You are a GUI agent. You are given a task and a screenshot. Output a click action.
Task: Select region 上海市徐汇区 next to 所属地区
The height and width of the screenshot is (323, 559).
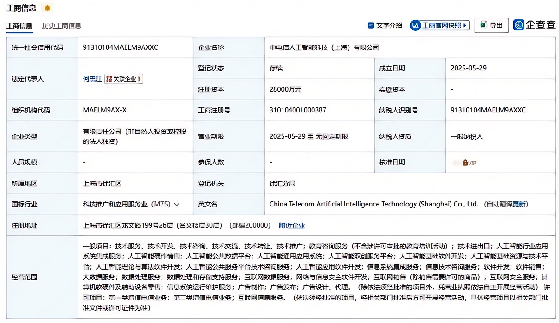point(102,183)
